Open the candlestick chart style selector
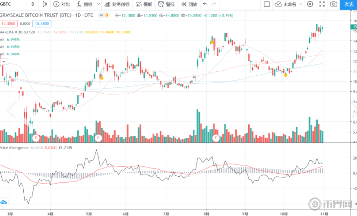The width and height of the screenshot is (357, 216). click(x=45, y=4)
